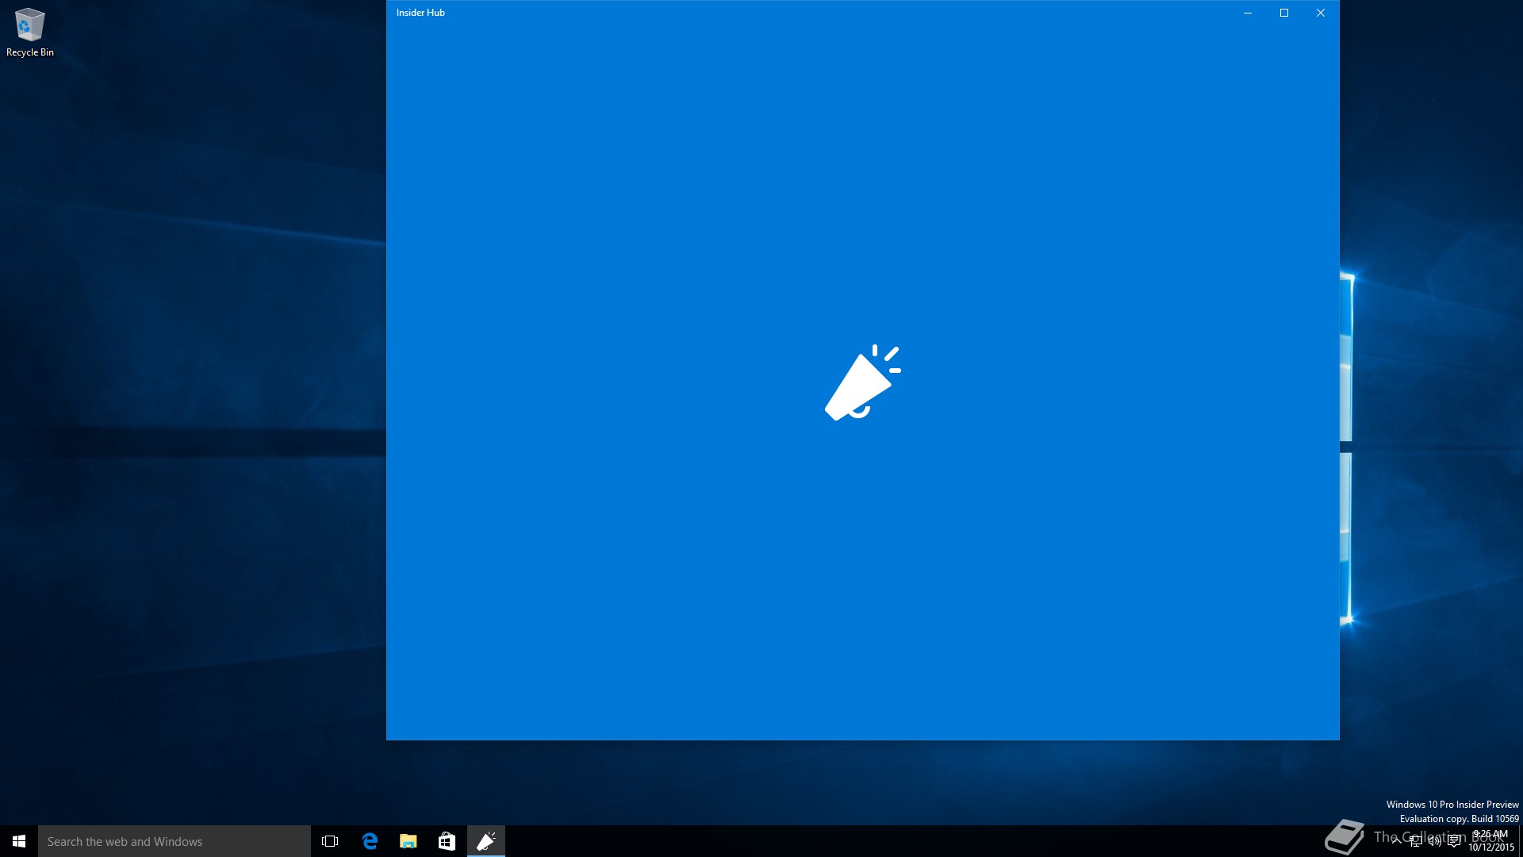Open the network status tray icon
Image resolution: width=1523 pixels, height=857 pixels.
(x=1415, y=841)
